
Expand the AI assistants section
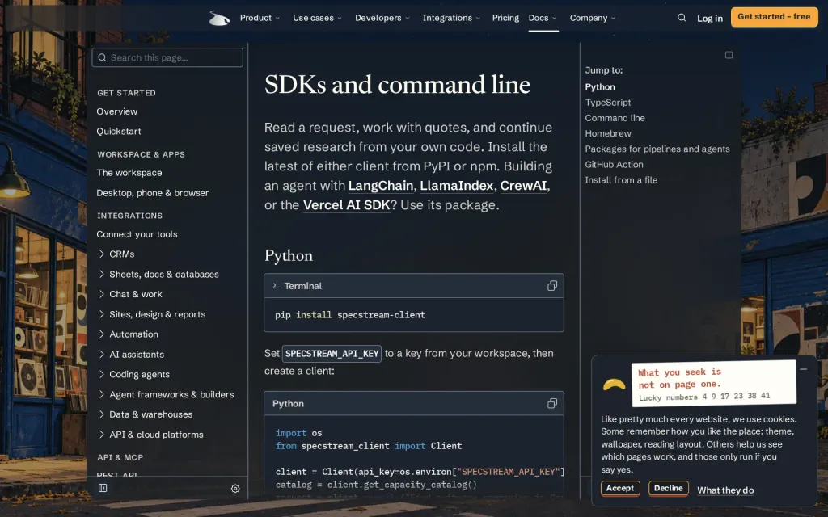[x=131, y=355]
